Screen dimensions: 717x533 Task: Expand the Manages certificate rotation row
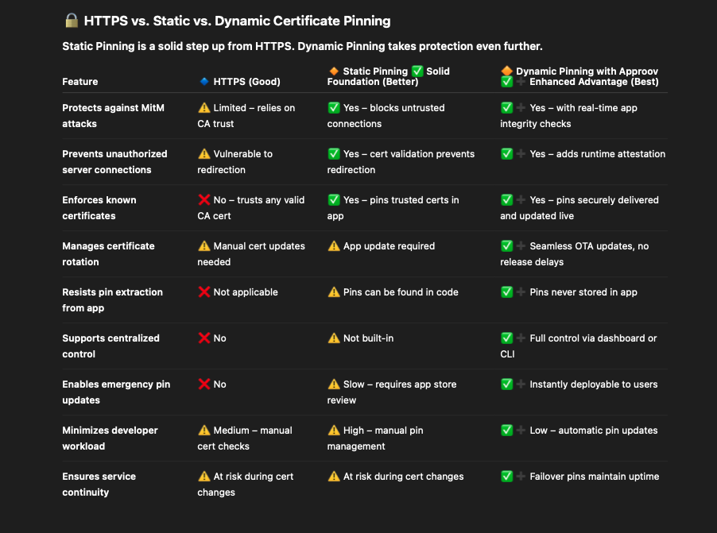click(x=109, y=253)
